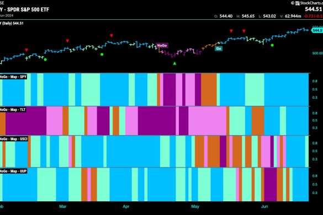The image size is (323, 215).
Task: Click the red arrow left of NoGo
Action: 112,36
